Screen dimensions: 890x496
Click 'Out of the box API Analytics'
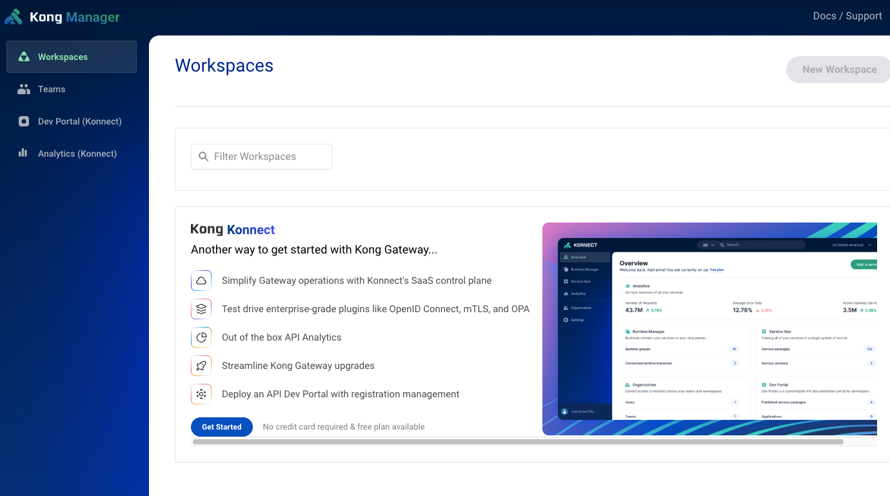[x=282, y=337]
